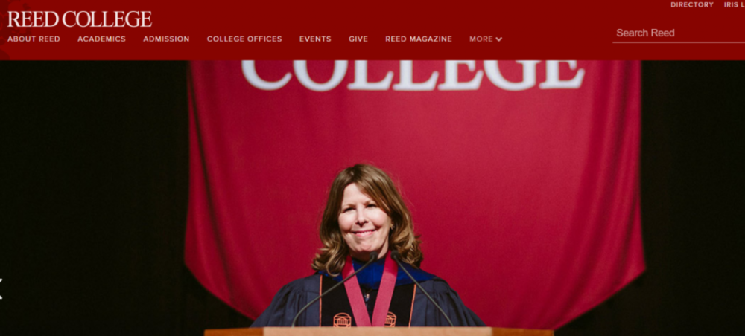Click the Reed College logo
This screenshot has width=745, height=336.
80,19
